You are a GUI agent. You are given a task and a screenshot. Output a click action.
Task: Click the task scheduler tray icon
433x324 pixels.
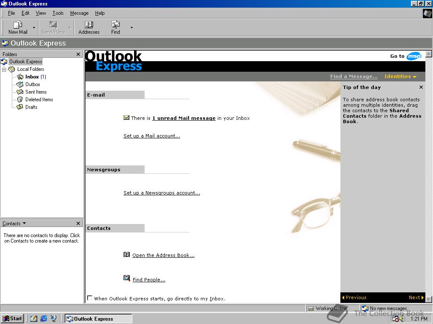tap(395, 319)
